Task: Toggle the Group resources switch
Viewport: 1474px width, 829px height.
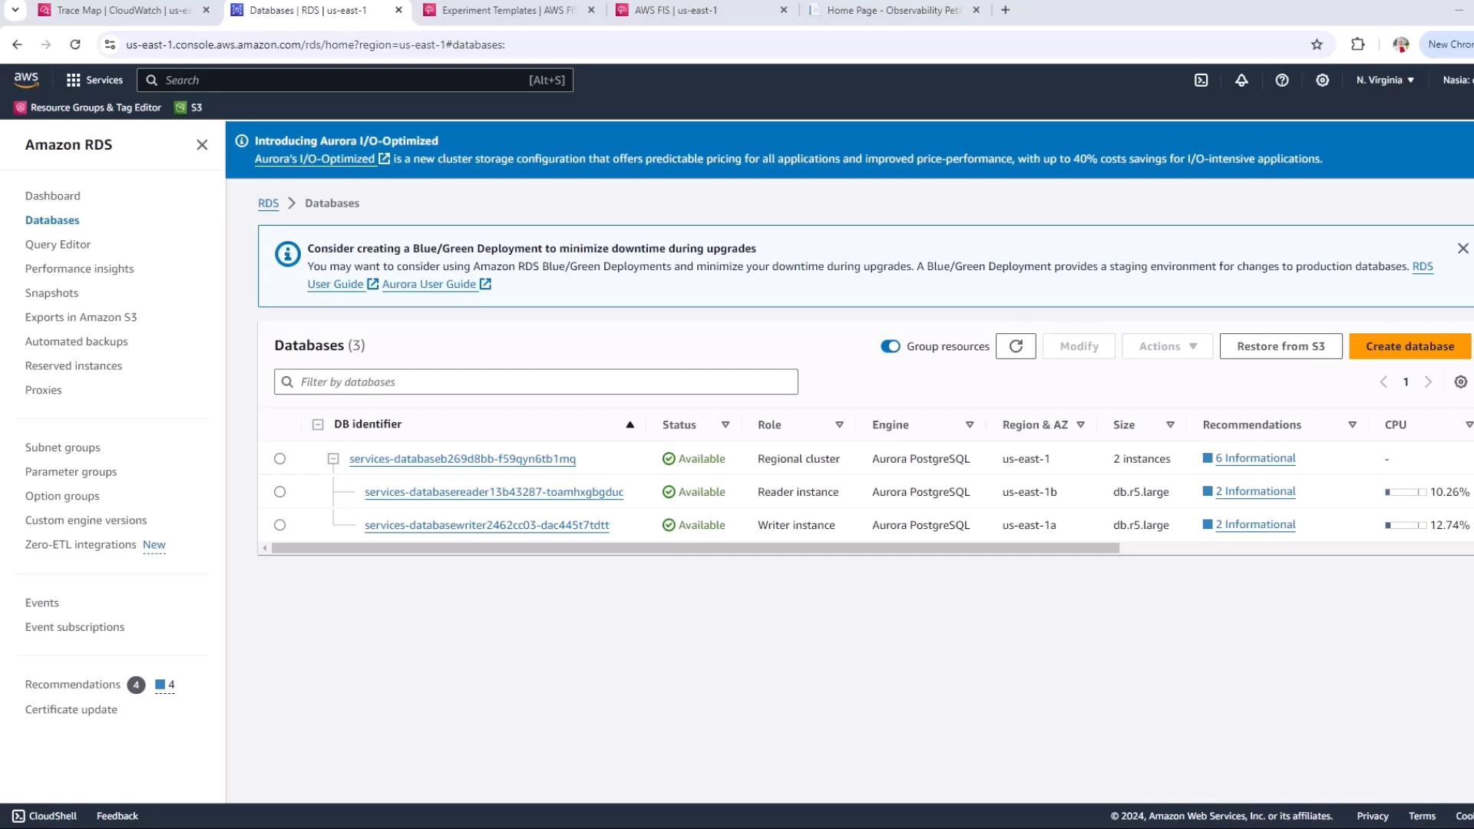Action: [891, 346]
